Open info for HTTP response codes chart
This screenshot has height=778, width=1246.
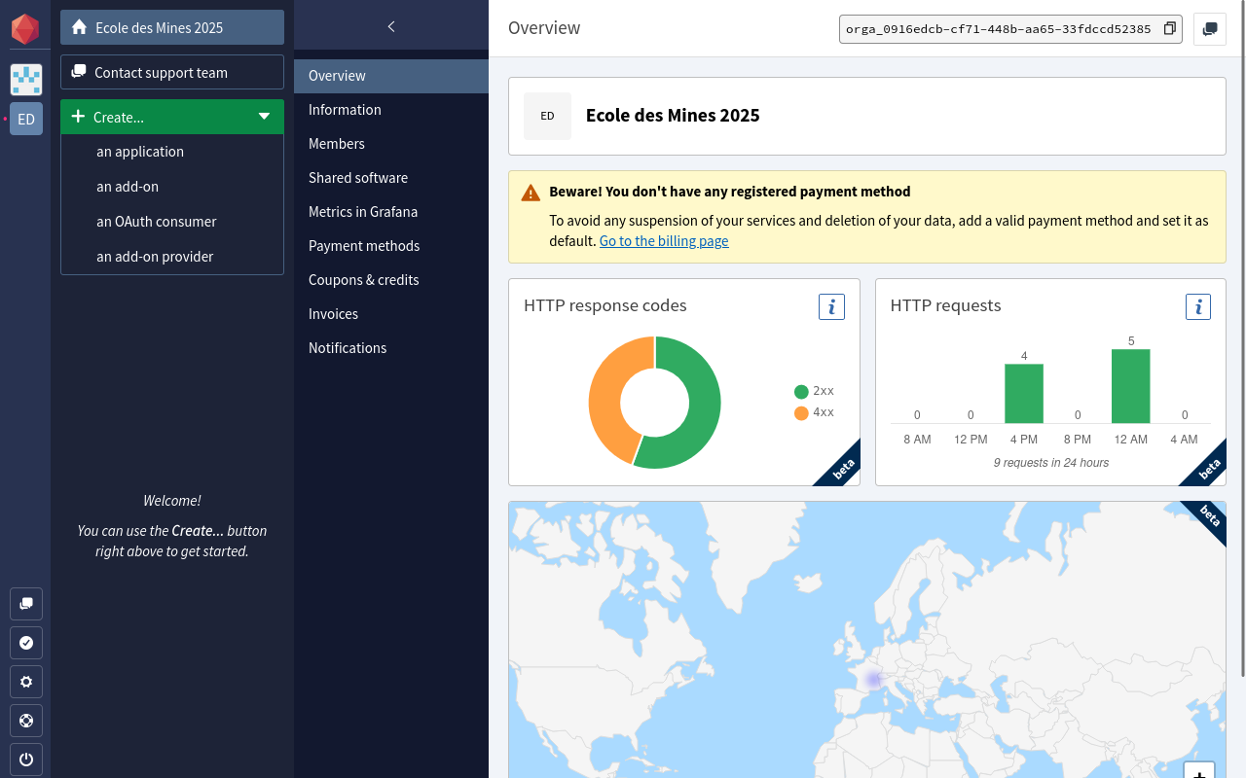pos(831,307)
